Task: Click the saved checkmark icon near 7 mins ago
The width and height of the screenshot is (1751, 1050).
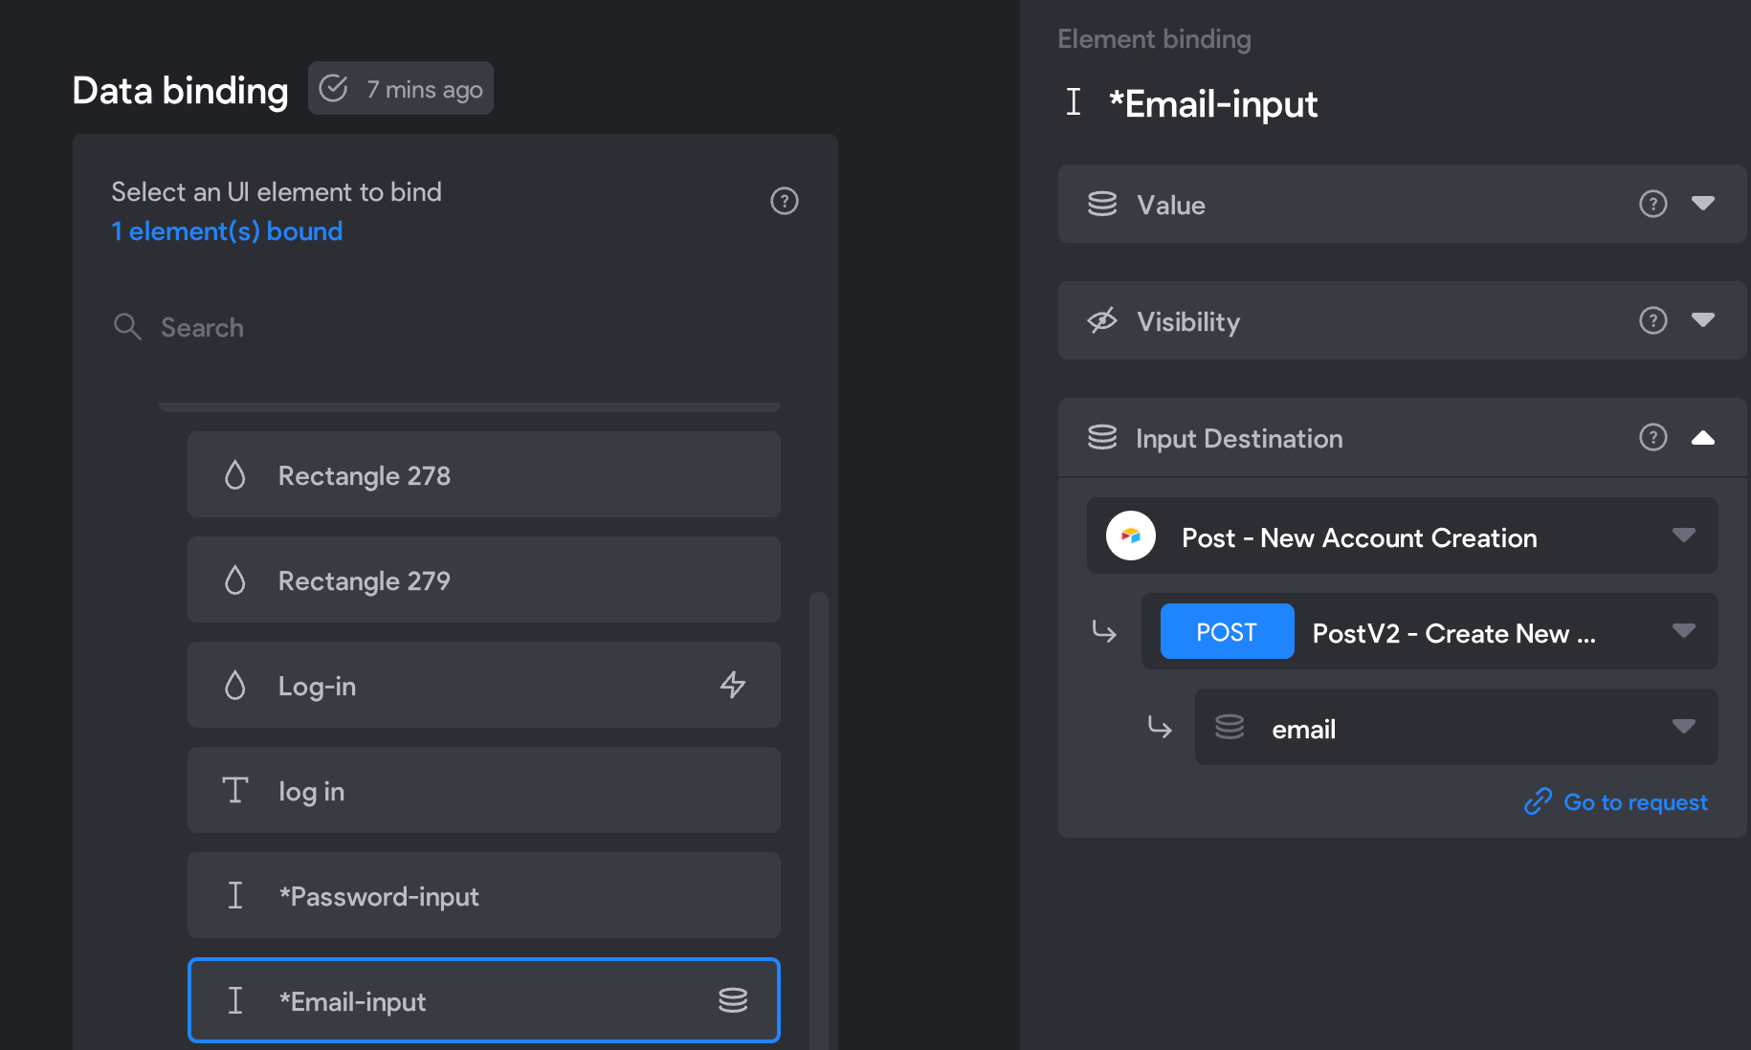Action: click(x=333, y=88)
